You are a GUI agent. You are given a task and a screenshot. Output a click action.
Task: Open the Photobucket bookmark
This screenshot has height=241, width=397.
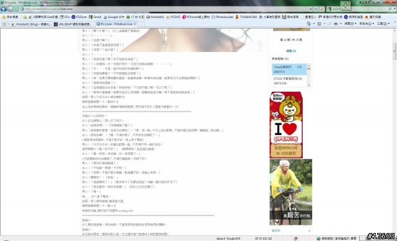[x=222, y=17]
